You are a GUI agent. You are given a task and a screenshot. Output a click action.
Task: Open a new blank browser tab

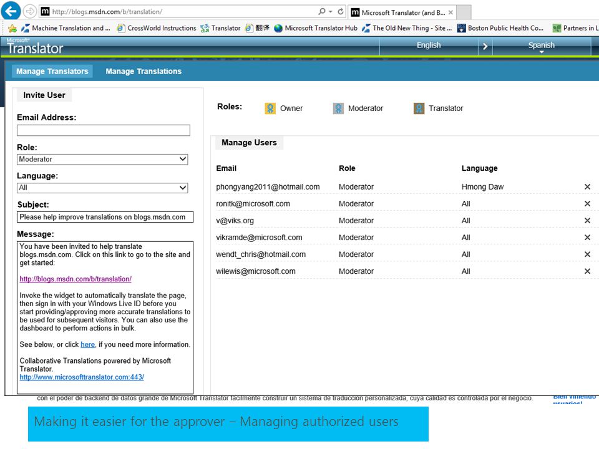[464, 12]
